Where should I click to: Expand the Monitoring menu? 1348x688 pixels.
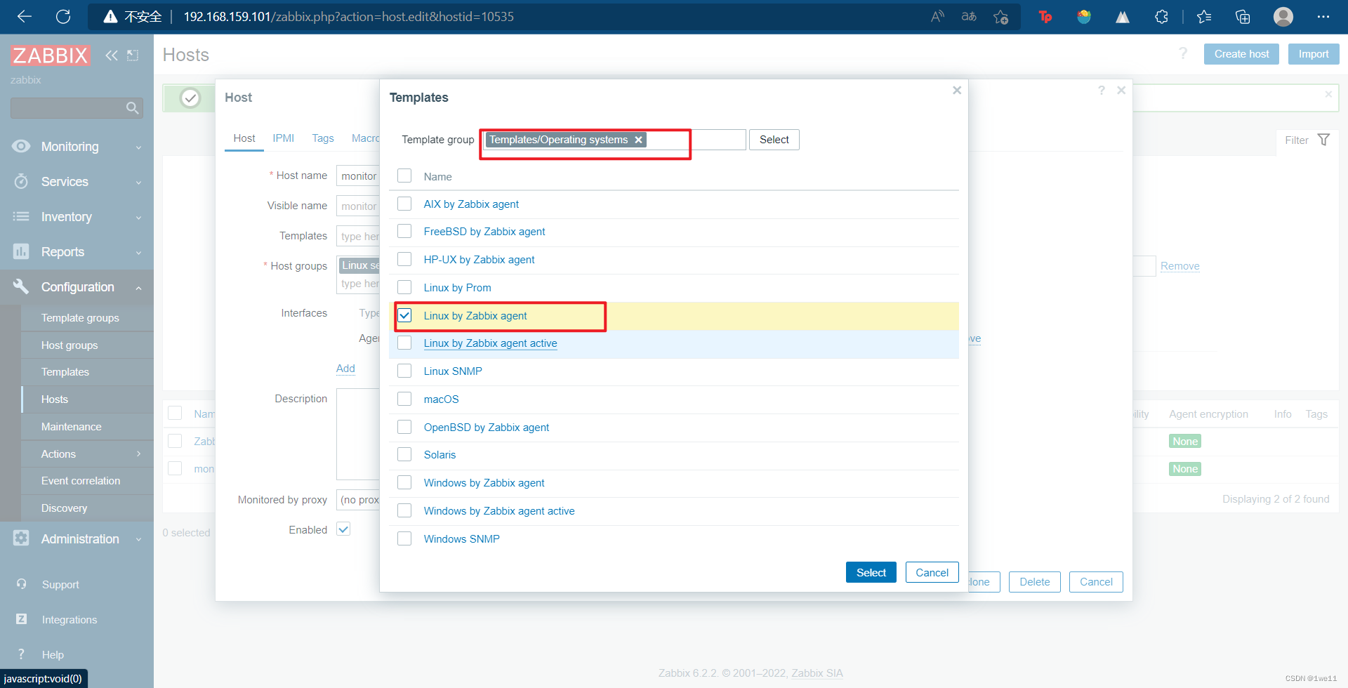[77, 147]
